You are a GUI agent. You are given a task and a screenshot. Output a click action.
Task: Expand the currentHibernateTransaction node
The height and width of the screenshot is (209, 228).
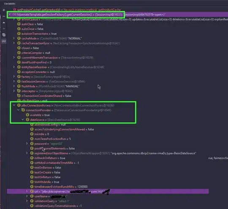(14, 57)
